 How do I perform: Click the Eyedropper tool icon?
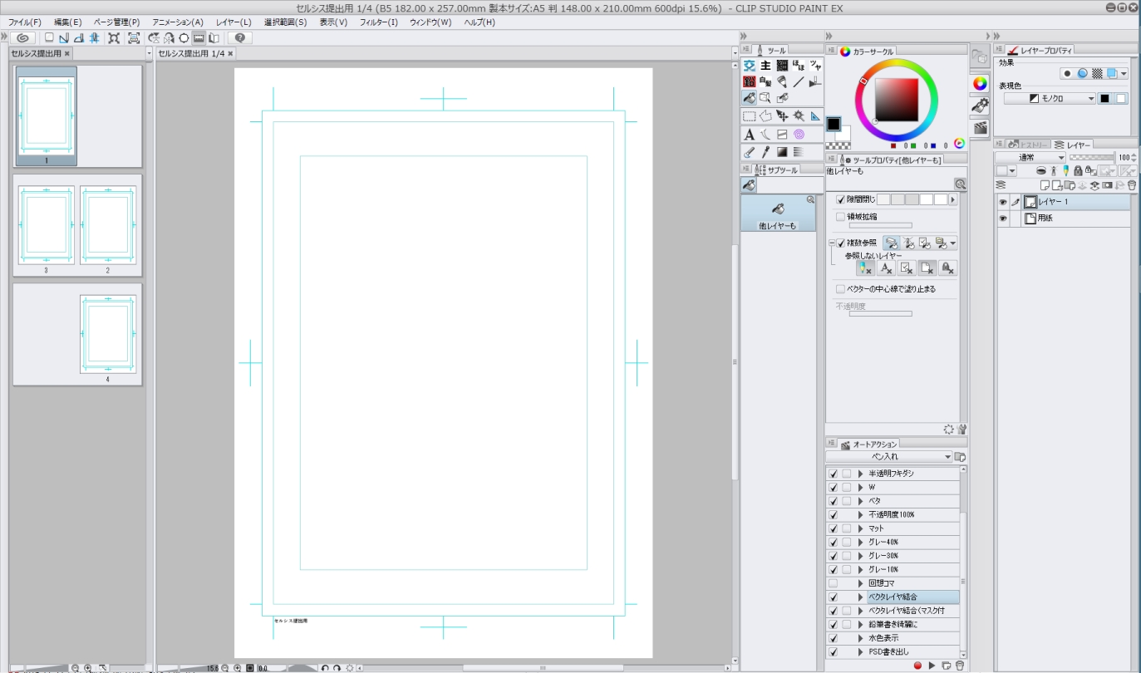coord(765,152)
